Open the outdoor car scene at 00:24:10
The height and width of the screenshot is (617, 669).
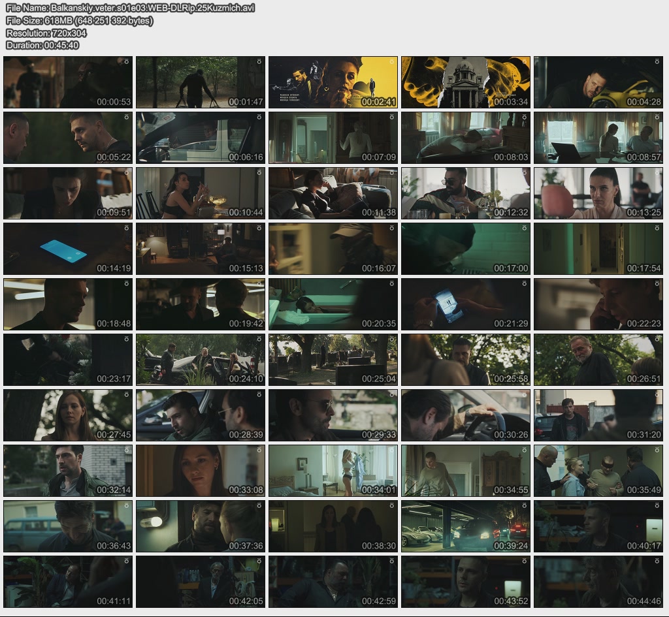coord(201,360)
